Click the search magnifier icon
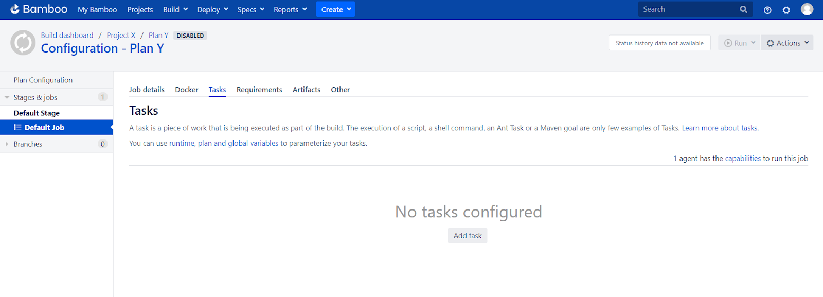 743,9
